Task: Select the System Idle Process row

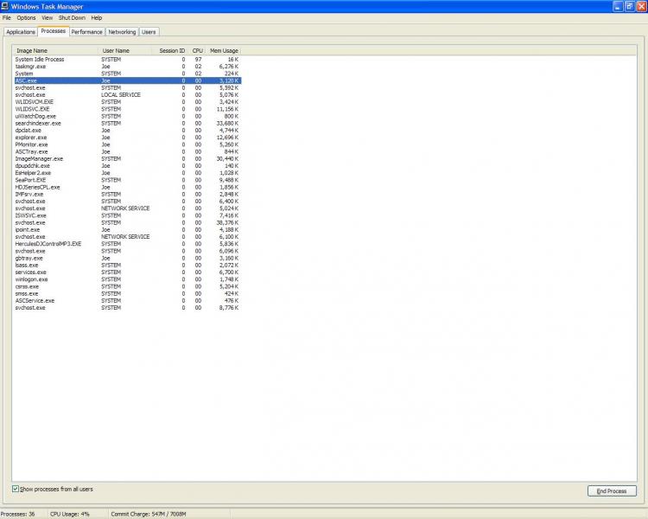Action: click(127, 59)
